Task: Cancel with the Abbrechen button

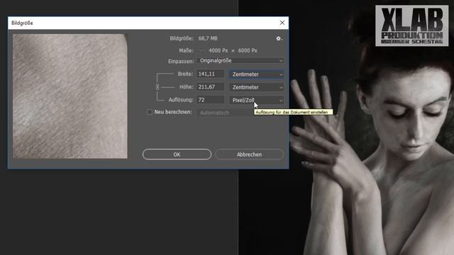Action: (x=249, y=154)
